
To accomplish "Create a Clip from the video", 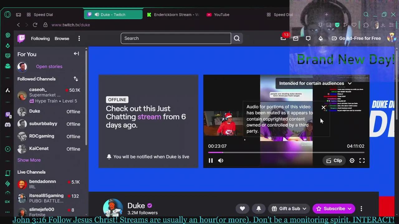I will click(x=334, y=161).
